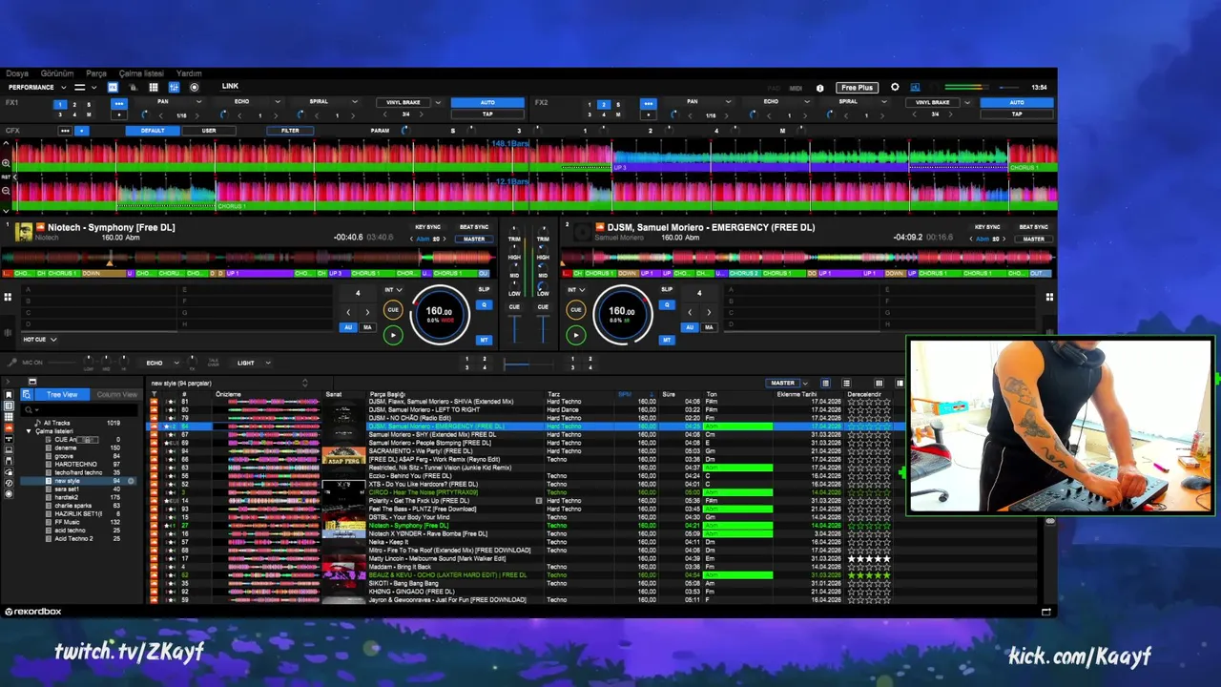Enable BEAT SYNC on deck 1
The image size is (1221, 687).
474,227
